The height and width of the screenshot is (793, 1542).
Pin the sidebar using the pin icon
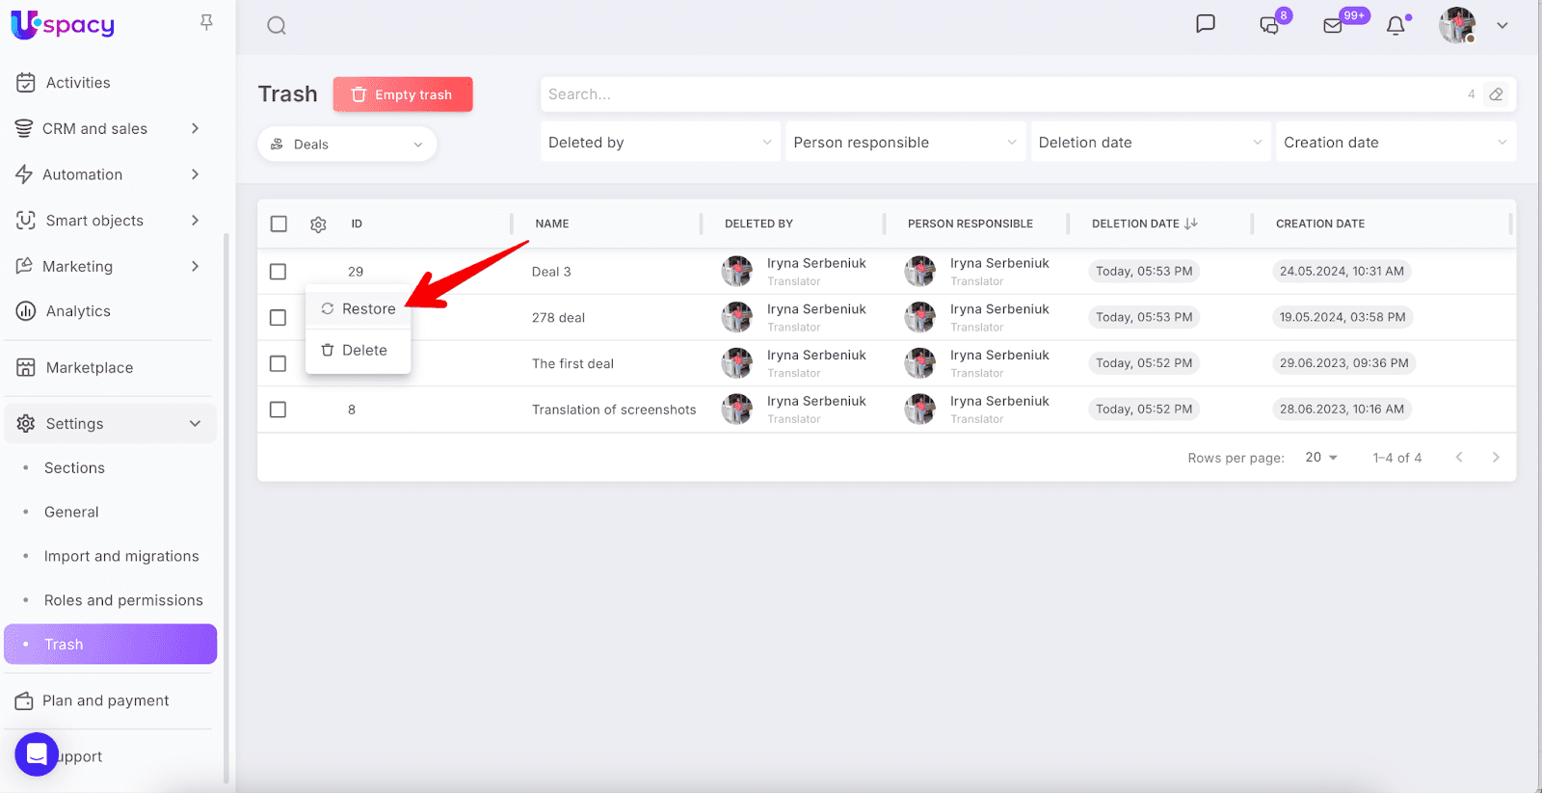point(206,22)
